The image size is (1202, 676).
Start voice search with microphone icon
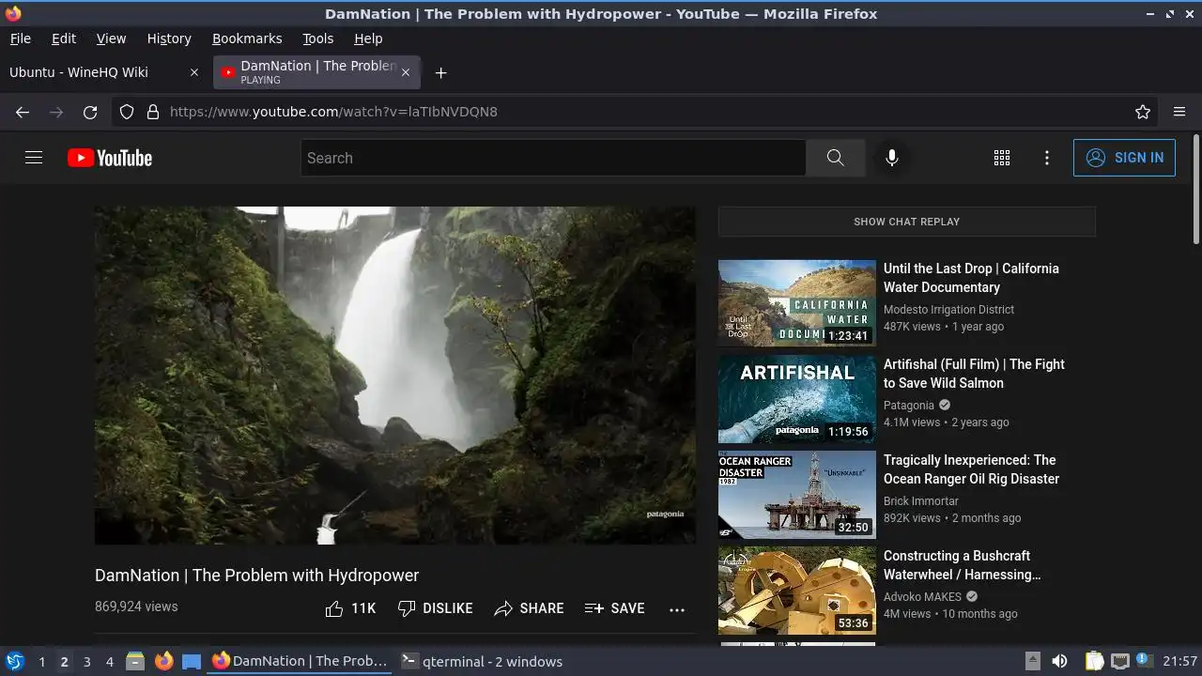click(x=892, y=158)
